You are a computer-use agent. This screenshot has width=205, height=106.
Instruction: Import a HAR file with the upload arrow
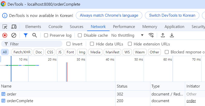pos(163,35)
